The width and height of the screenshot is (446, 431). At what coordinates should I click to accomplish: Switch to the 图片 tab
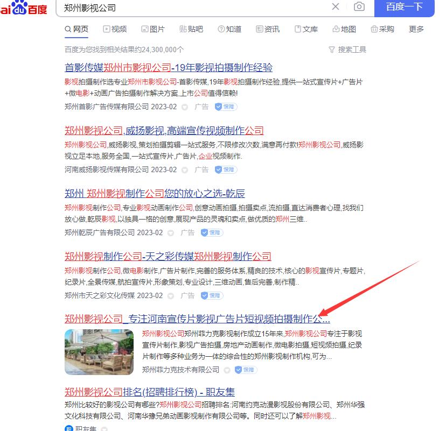click(x=153, y=29)
